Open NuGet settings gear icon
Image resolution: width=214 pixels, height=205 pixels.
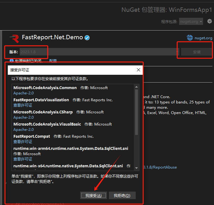pos(210,21)
